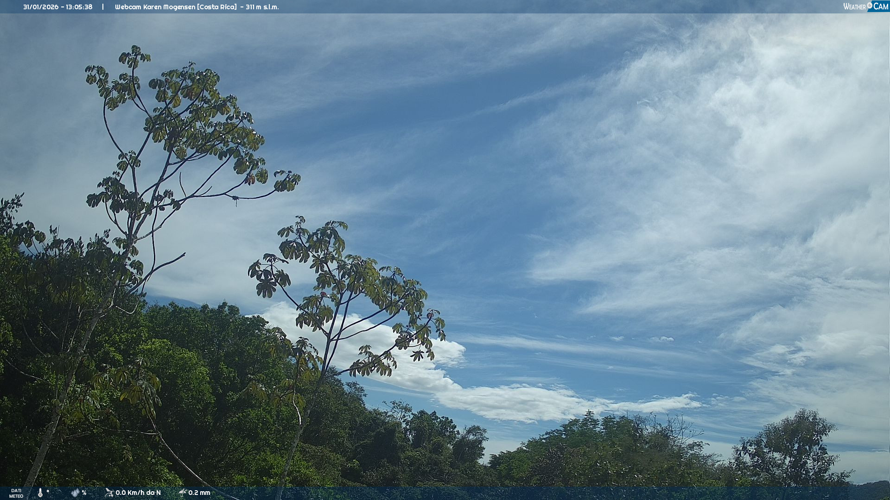Click the humidity water droplets icon

coord(75,493)
